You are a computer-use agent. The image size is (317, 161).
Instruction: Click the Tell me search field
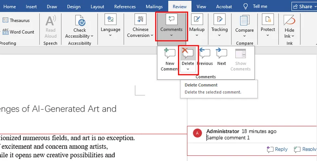[x=260, y=6]
